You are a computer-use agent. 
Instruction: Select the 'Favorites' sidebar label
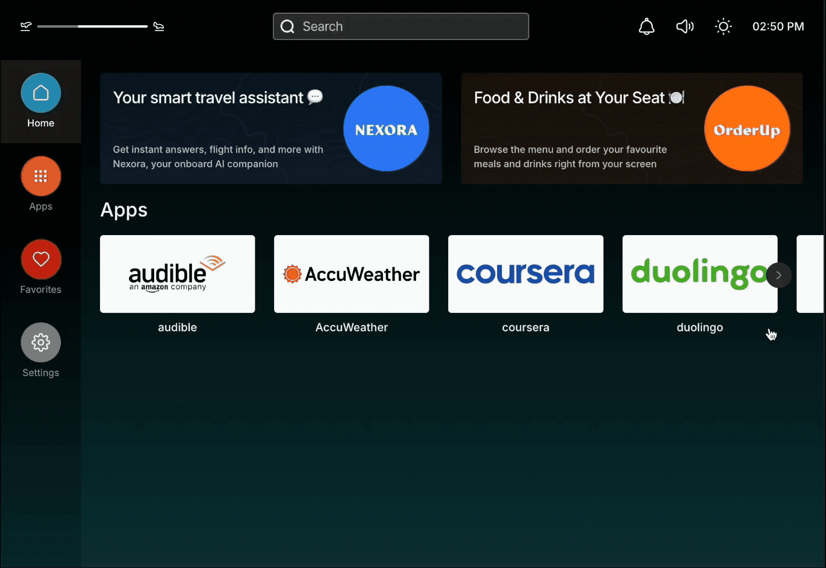41,289
